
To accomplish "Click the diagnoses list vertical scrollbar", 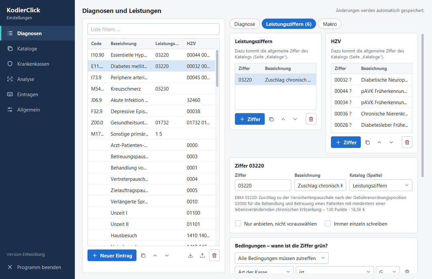I will (217, 68).
